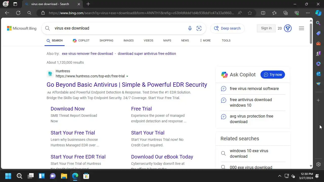Click the browser Back arrow
Screen dimensions: 324x182
[7, 13]
